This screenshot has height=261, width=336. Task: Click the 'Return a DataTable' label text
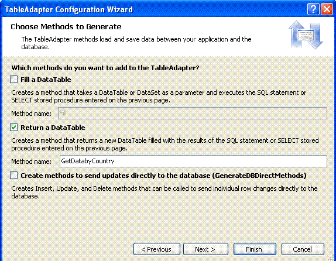pos(53,128)
